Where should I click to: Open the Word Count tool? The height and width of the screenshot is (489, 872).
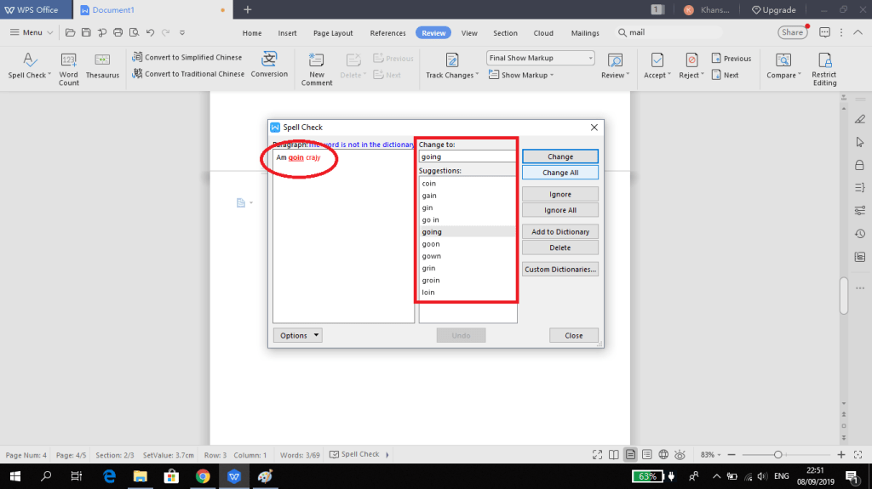coord(69,61)
